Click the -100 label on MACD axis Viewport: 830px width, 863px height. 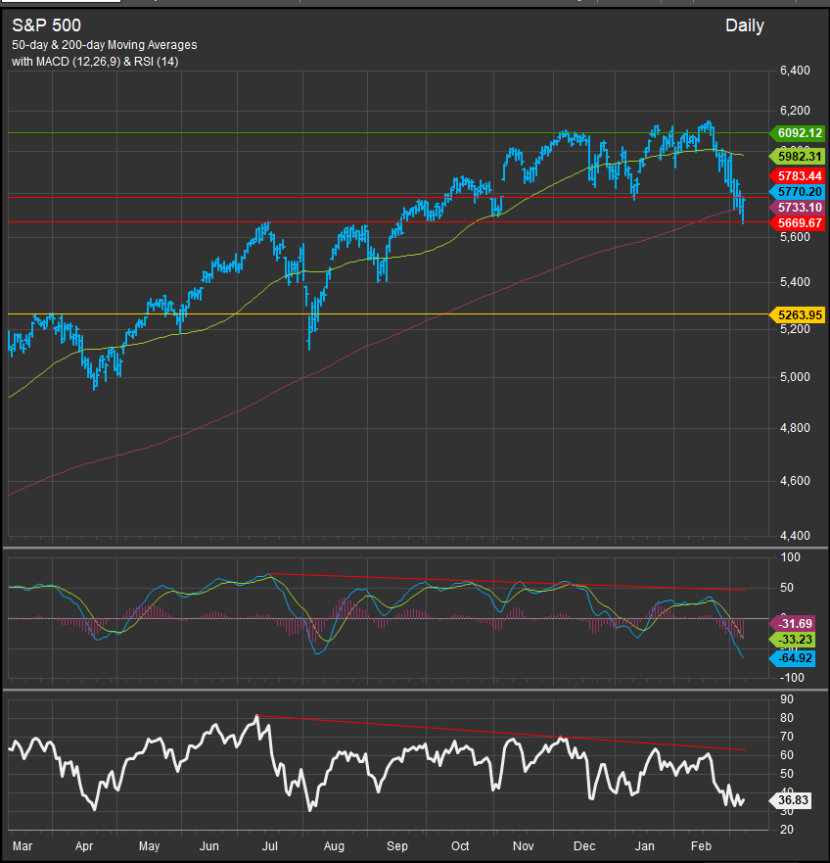(x=792, y=678)
